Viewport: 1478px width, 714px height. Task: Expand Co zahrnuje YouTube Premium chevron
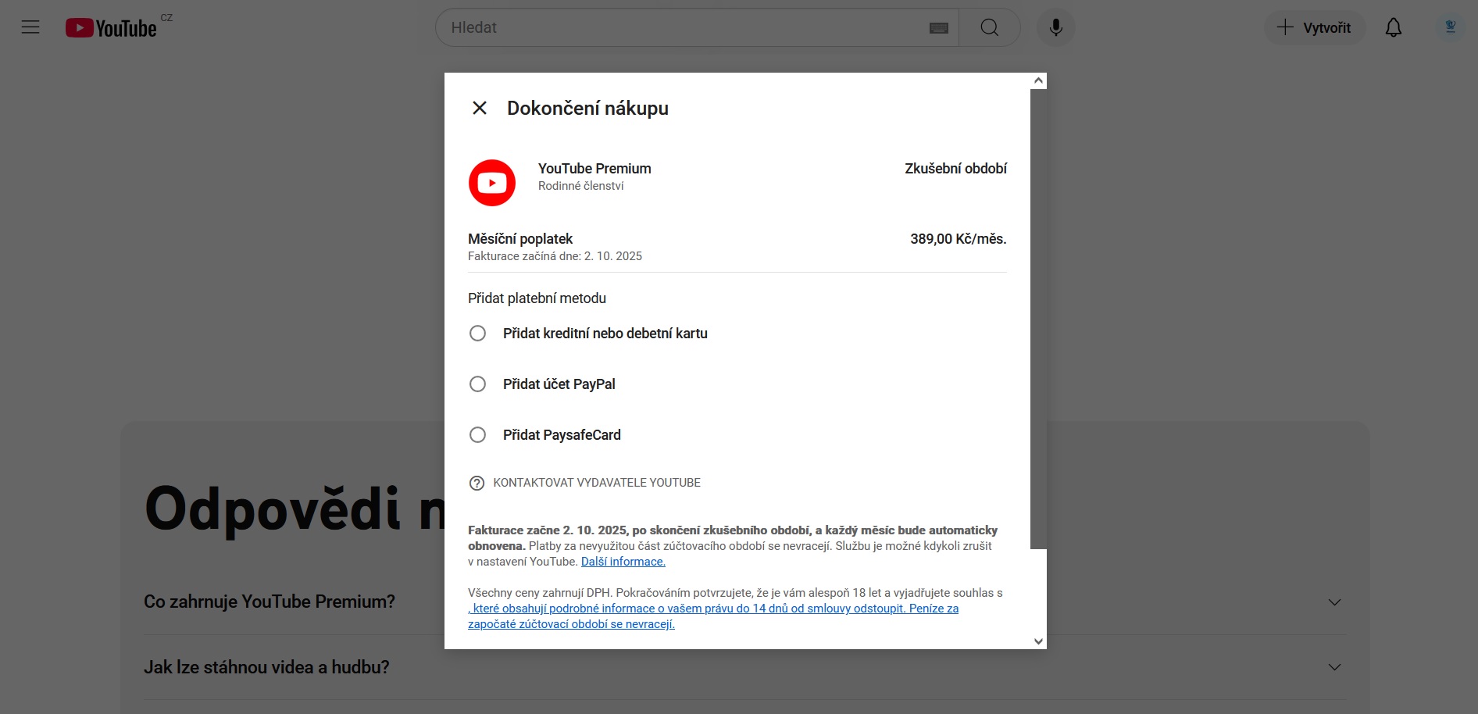(1335, 602)
